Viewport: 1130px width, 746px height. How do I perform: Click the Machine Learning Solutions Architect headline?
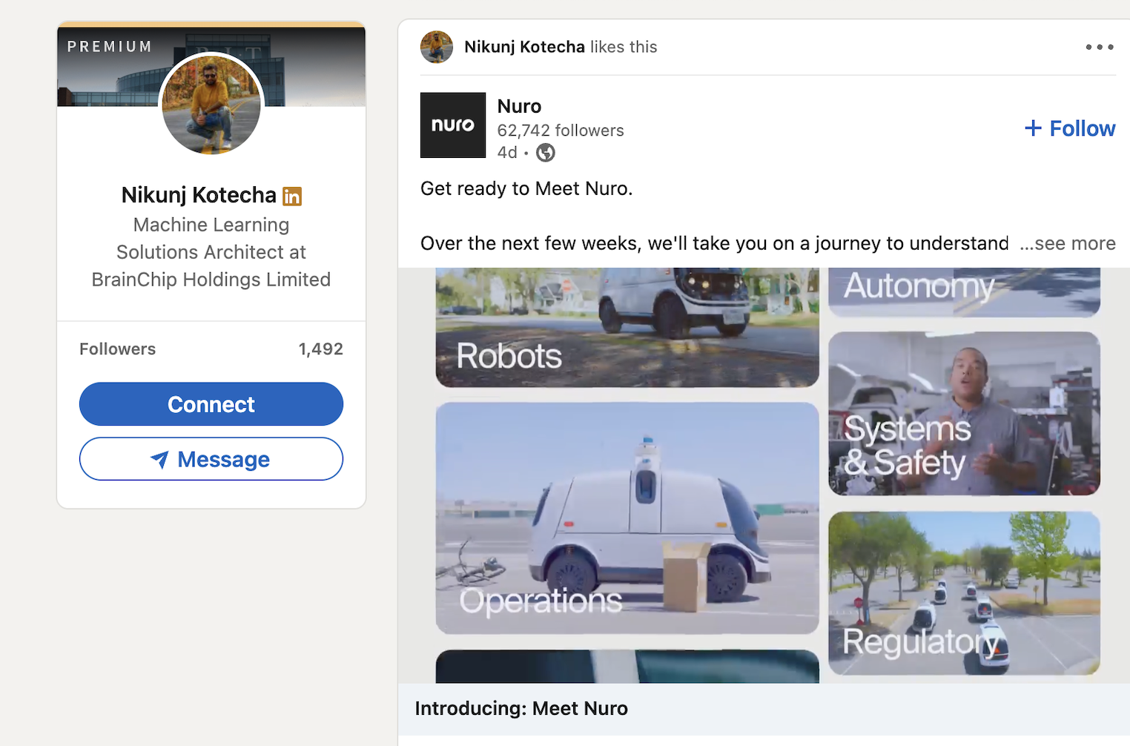click(x=211, y=252)
